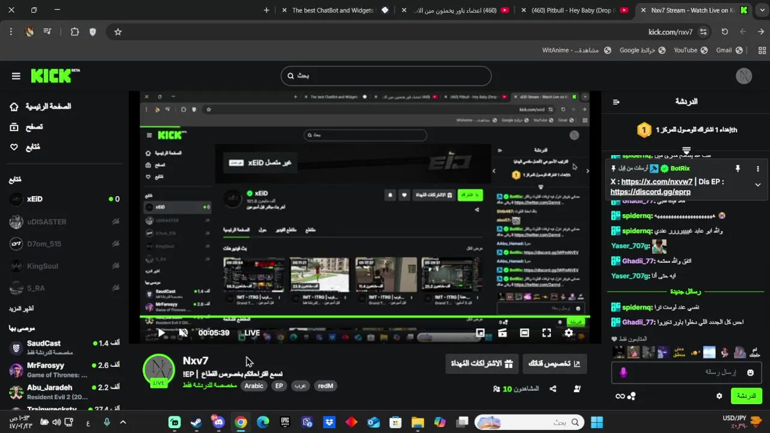Click the purple microphone icon in chat
Image resolution: width=770 pixels, height=433 pixels.
click(x=623, y=373)
